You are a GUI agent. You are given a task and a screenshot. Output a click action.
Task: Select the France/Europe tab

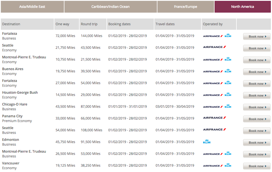click(185, 7)
